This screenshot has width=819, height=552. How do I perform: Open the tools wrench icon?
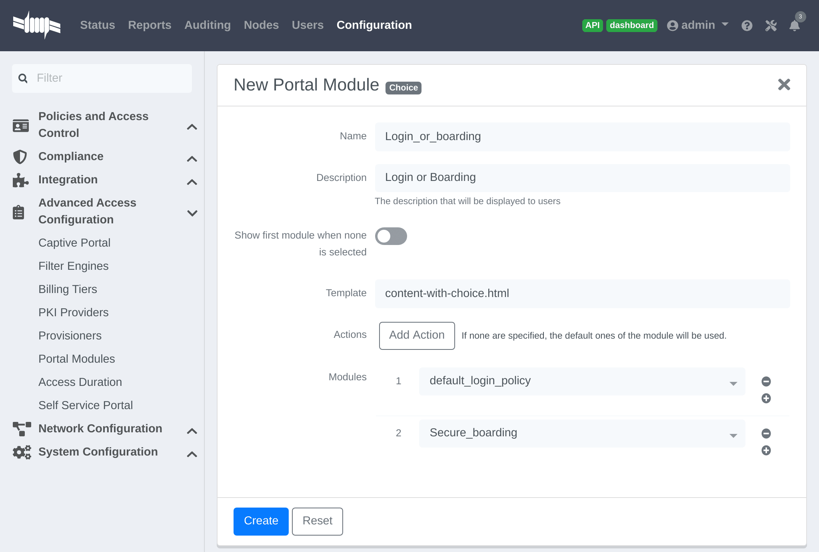tap(771, 26)
